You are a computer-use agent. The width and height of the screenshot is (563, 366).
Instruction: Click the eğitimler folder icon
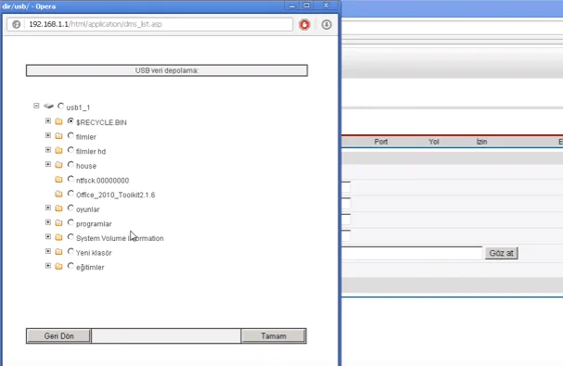pyautogui.click(x=58, y=266)
